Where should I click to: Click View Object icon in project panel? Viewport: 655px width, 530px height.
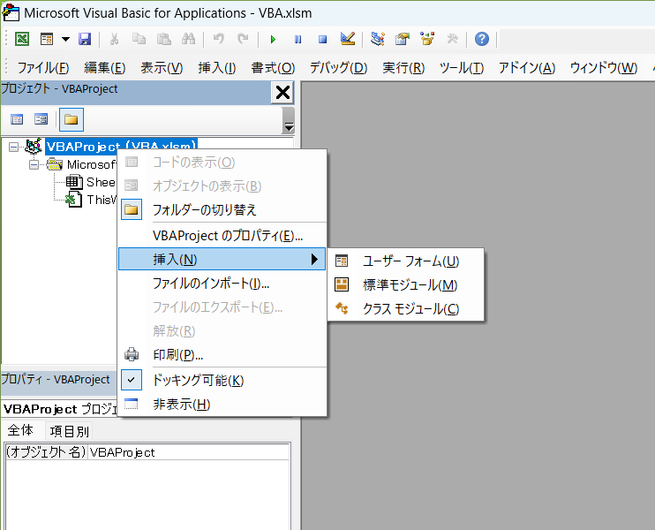(x=41, y=119)
